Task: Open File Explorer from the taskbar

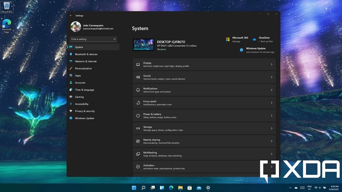Action: (x=180, y=188)
